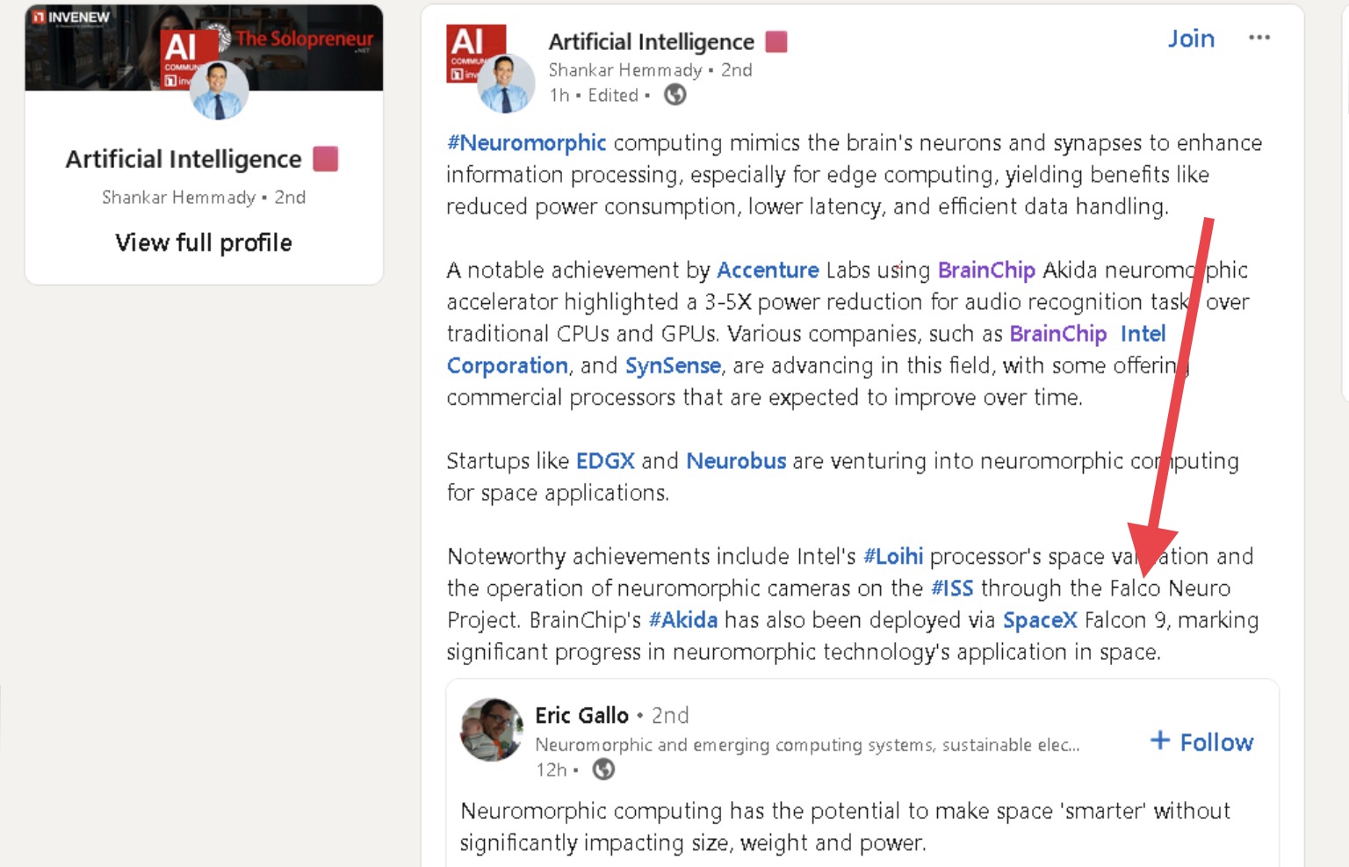Viewport: 1349px width, 867px height.
Task: Click the globe icon in Eric Gallo's post
Action: point(603,769)
